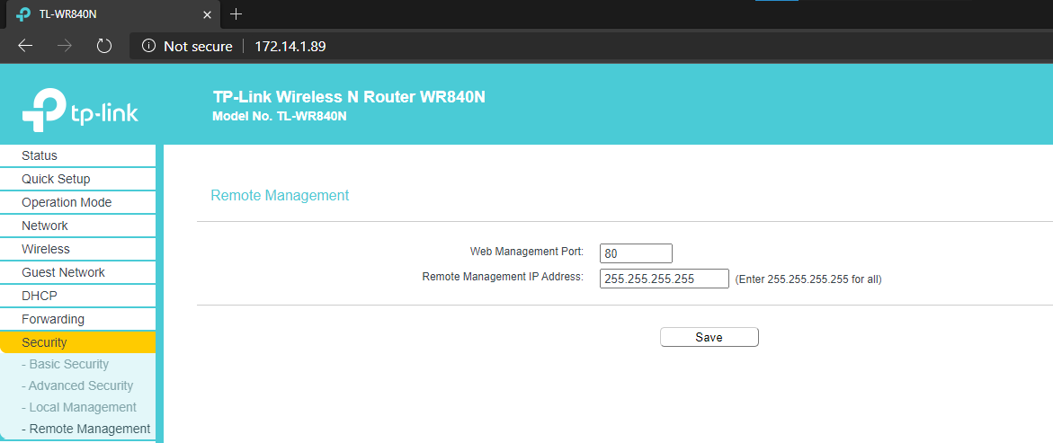1053x443 pixels.
Task: Open a new browser tab
Action: tap(236, 14)
